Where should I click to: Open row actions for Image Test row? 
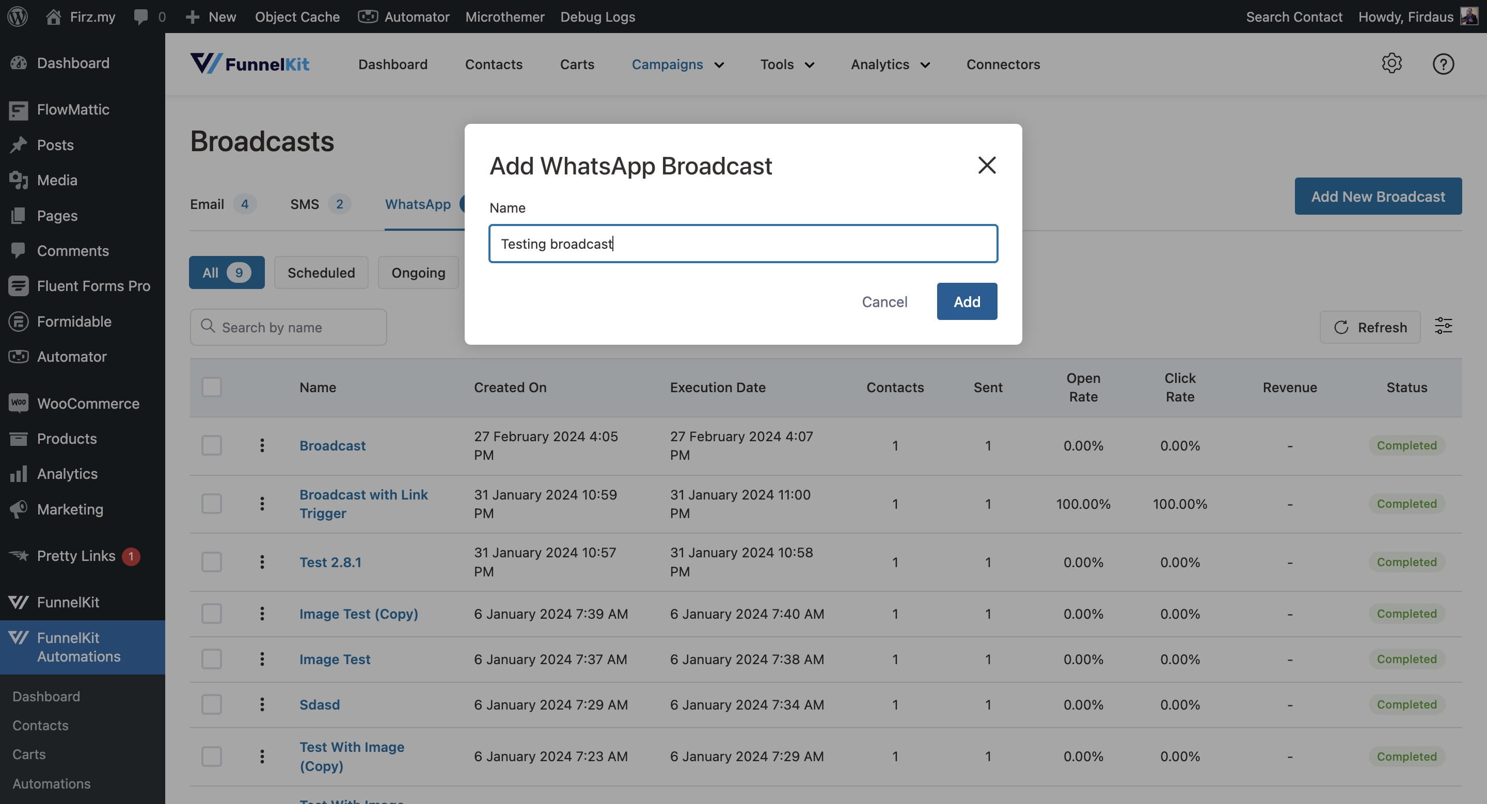pyautogui.click(x=262, y=658)
